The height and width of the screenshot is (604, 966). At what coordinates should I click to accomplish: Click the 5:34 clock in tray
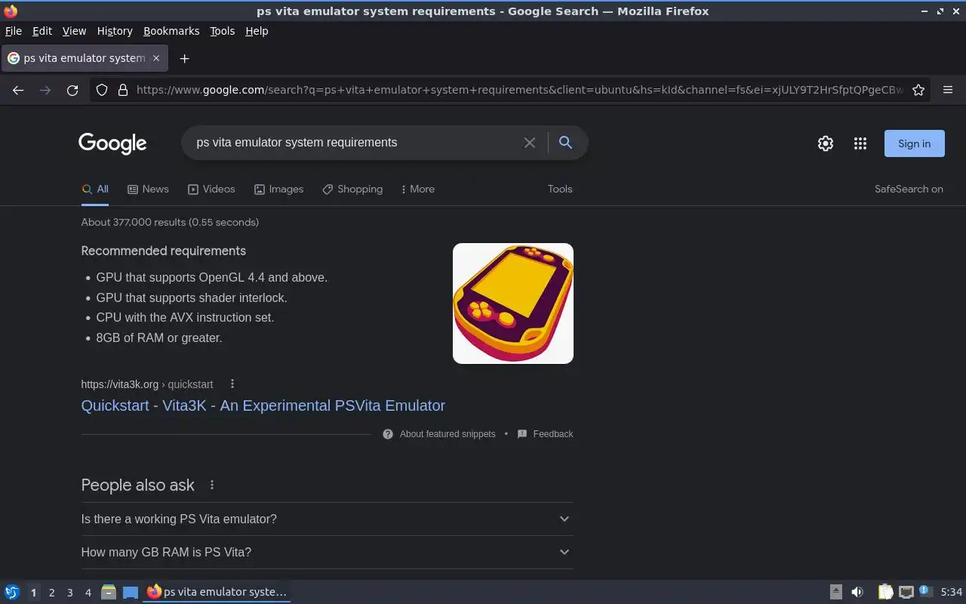pyautogui.click(x=952, y=592)
